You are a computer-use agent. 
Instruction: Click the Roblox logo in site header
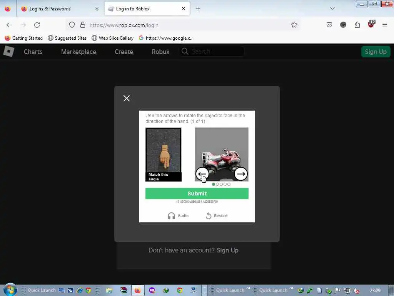(x=8, y=52)
